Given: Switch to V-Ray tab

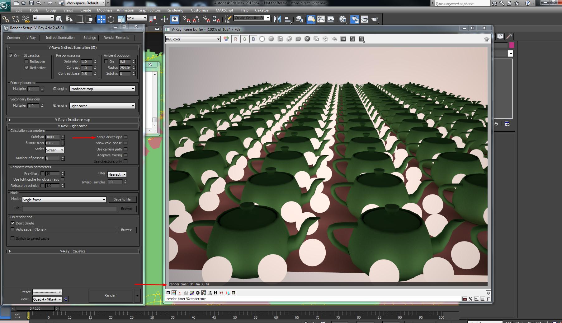Looking at the screenshot, I should point(31,38).
